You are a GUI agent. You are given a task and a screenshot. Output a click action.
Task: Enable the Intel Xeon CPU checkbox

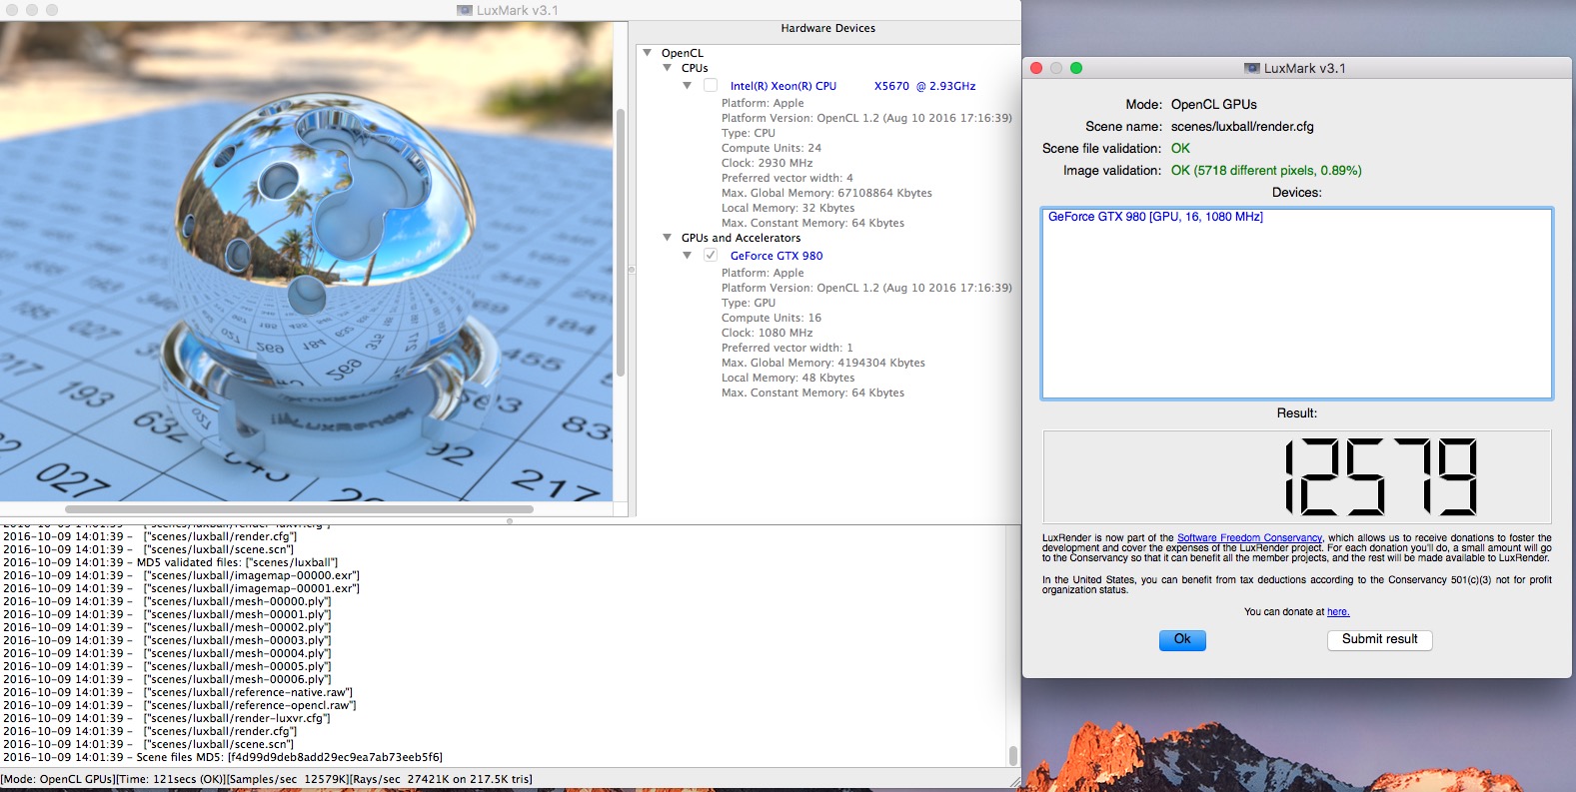(x=711, y=86)
